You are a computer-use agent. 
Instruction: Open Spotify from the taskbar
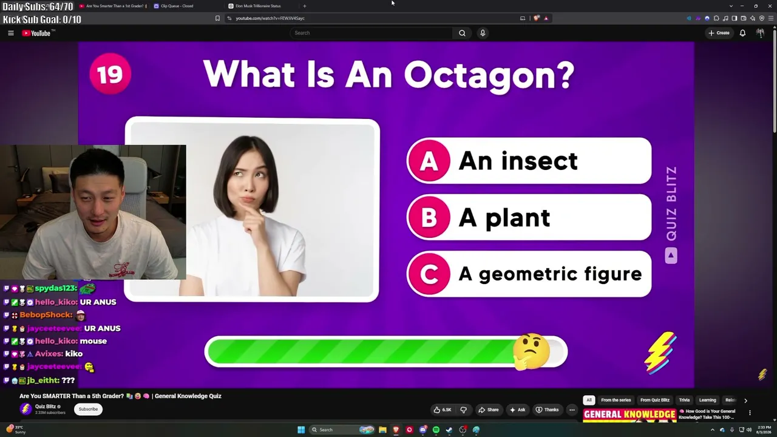click(x=436, y=430)
